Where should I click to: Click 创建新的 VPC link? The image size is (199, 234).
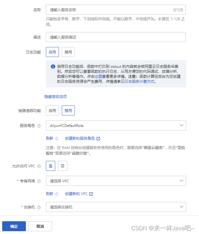pyautogui.click(x=76, y=194)
